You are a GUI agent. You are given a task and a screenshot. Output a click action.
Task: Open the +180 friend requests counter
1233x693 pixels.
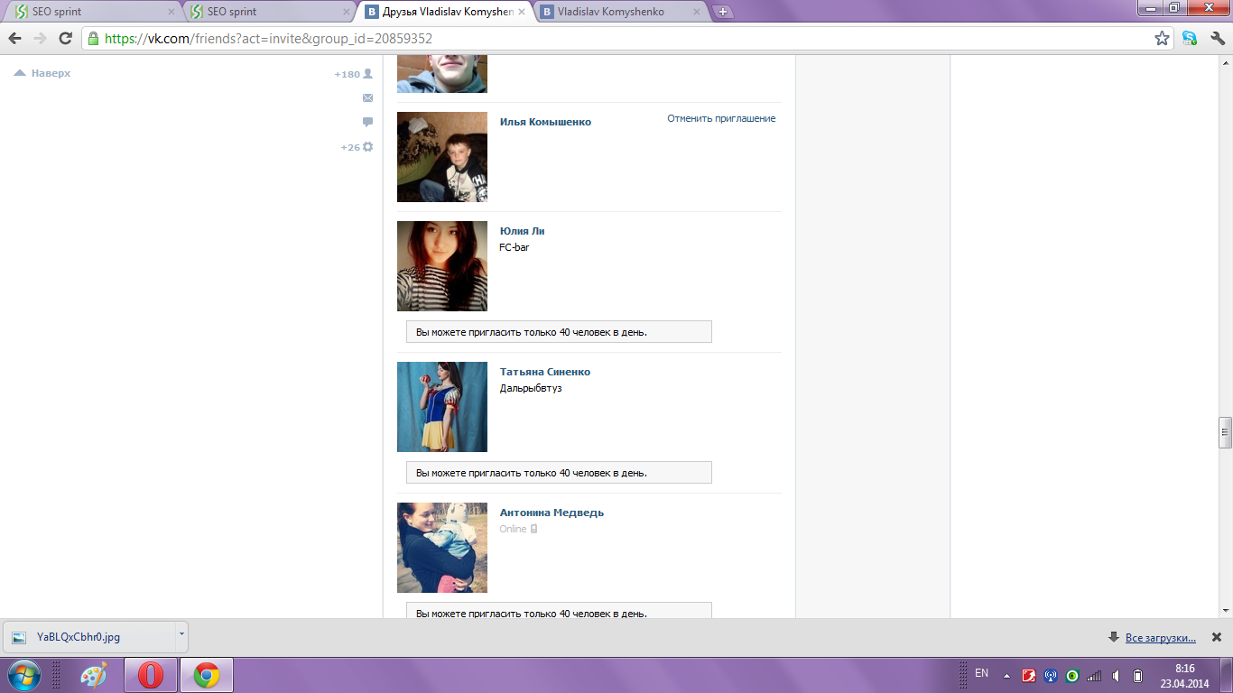(x=354, y=74)
